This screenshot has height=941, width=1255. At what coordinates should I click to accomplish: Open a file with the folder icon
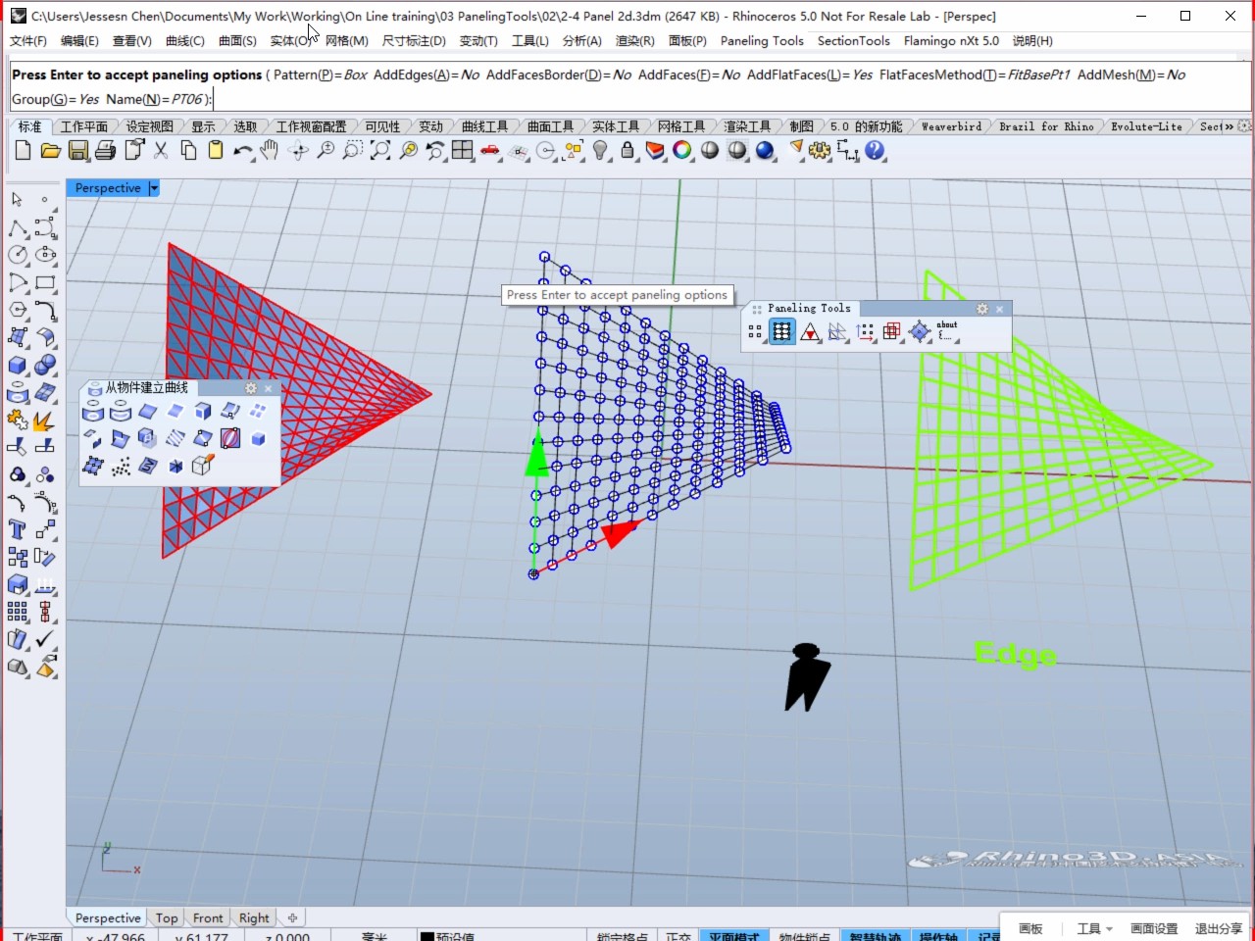51,150
